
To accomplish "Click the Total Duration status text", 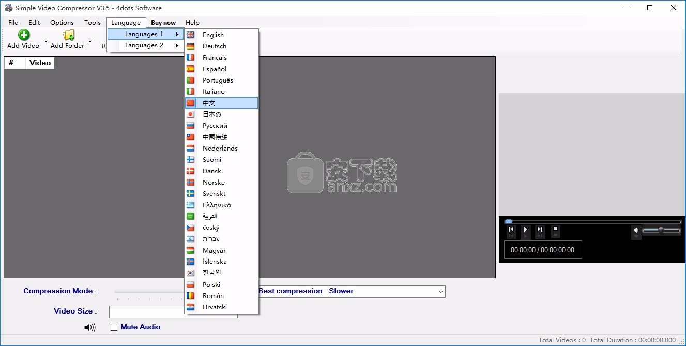I will [x=633, y=340].
